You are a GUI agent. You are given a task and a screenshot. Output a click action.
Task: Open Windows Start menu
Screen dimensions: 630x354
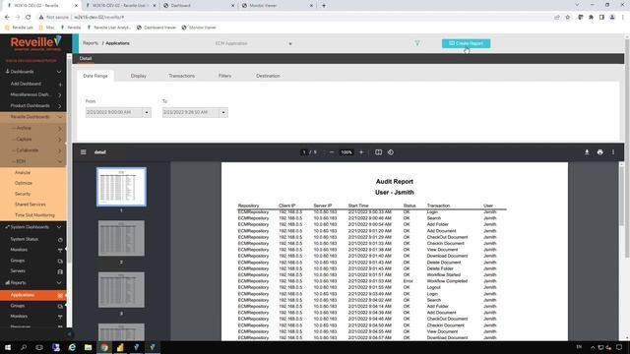8,347
